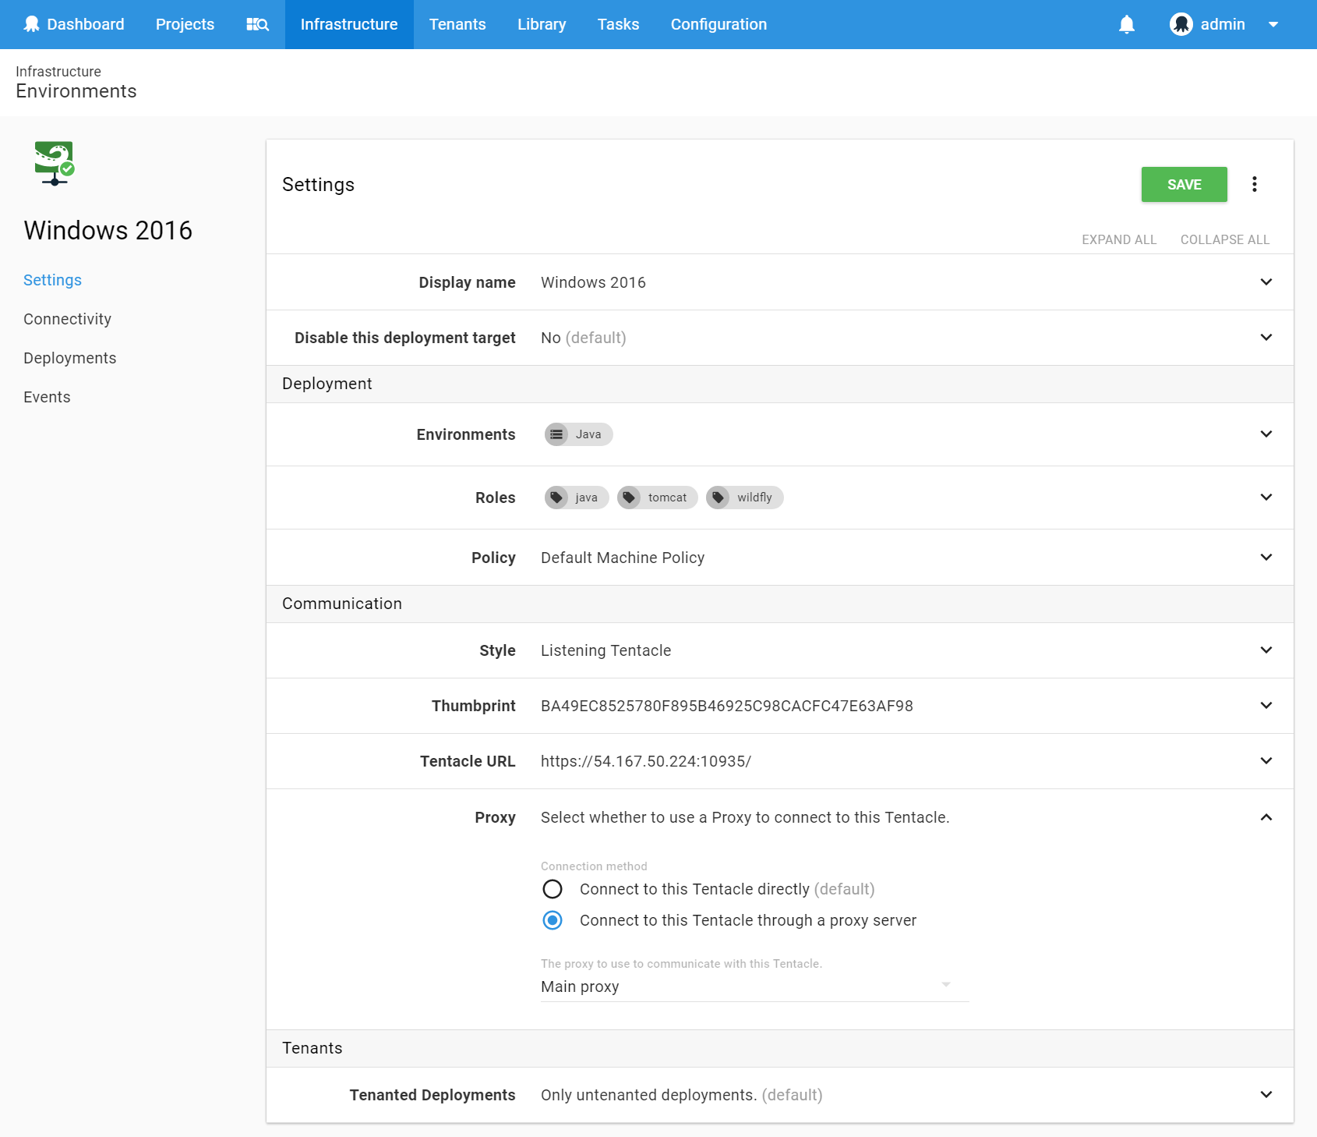The width and height of the screenshot is (1317, 1137).
Task: Expand the Thumbprint section
Action: click(1266, 705)
